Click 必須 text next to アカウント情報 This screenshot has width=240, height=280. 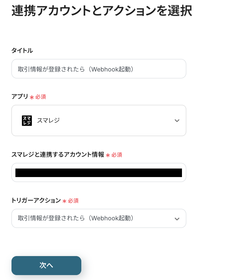pos(117,155)
